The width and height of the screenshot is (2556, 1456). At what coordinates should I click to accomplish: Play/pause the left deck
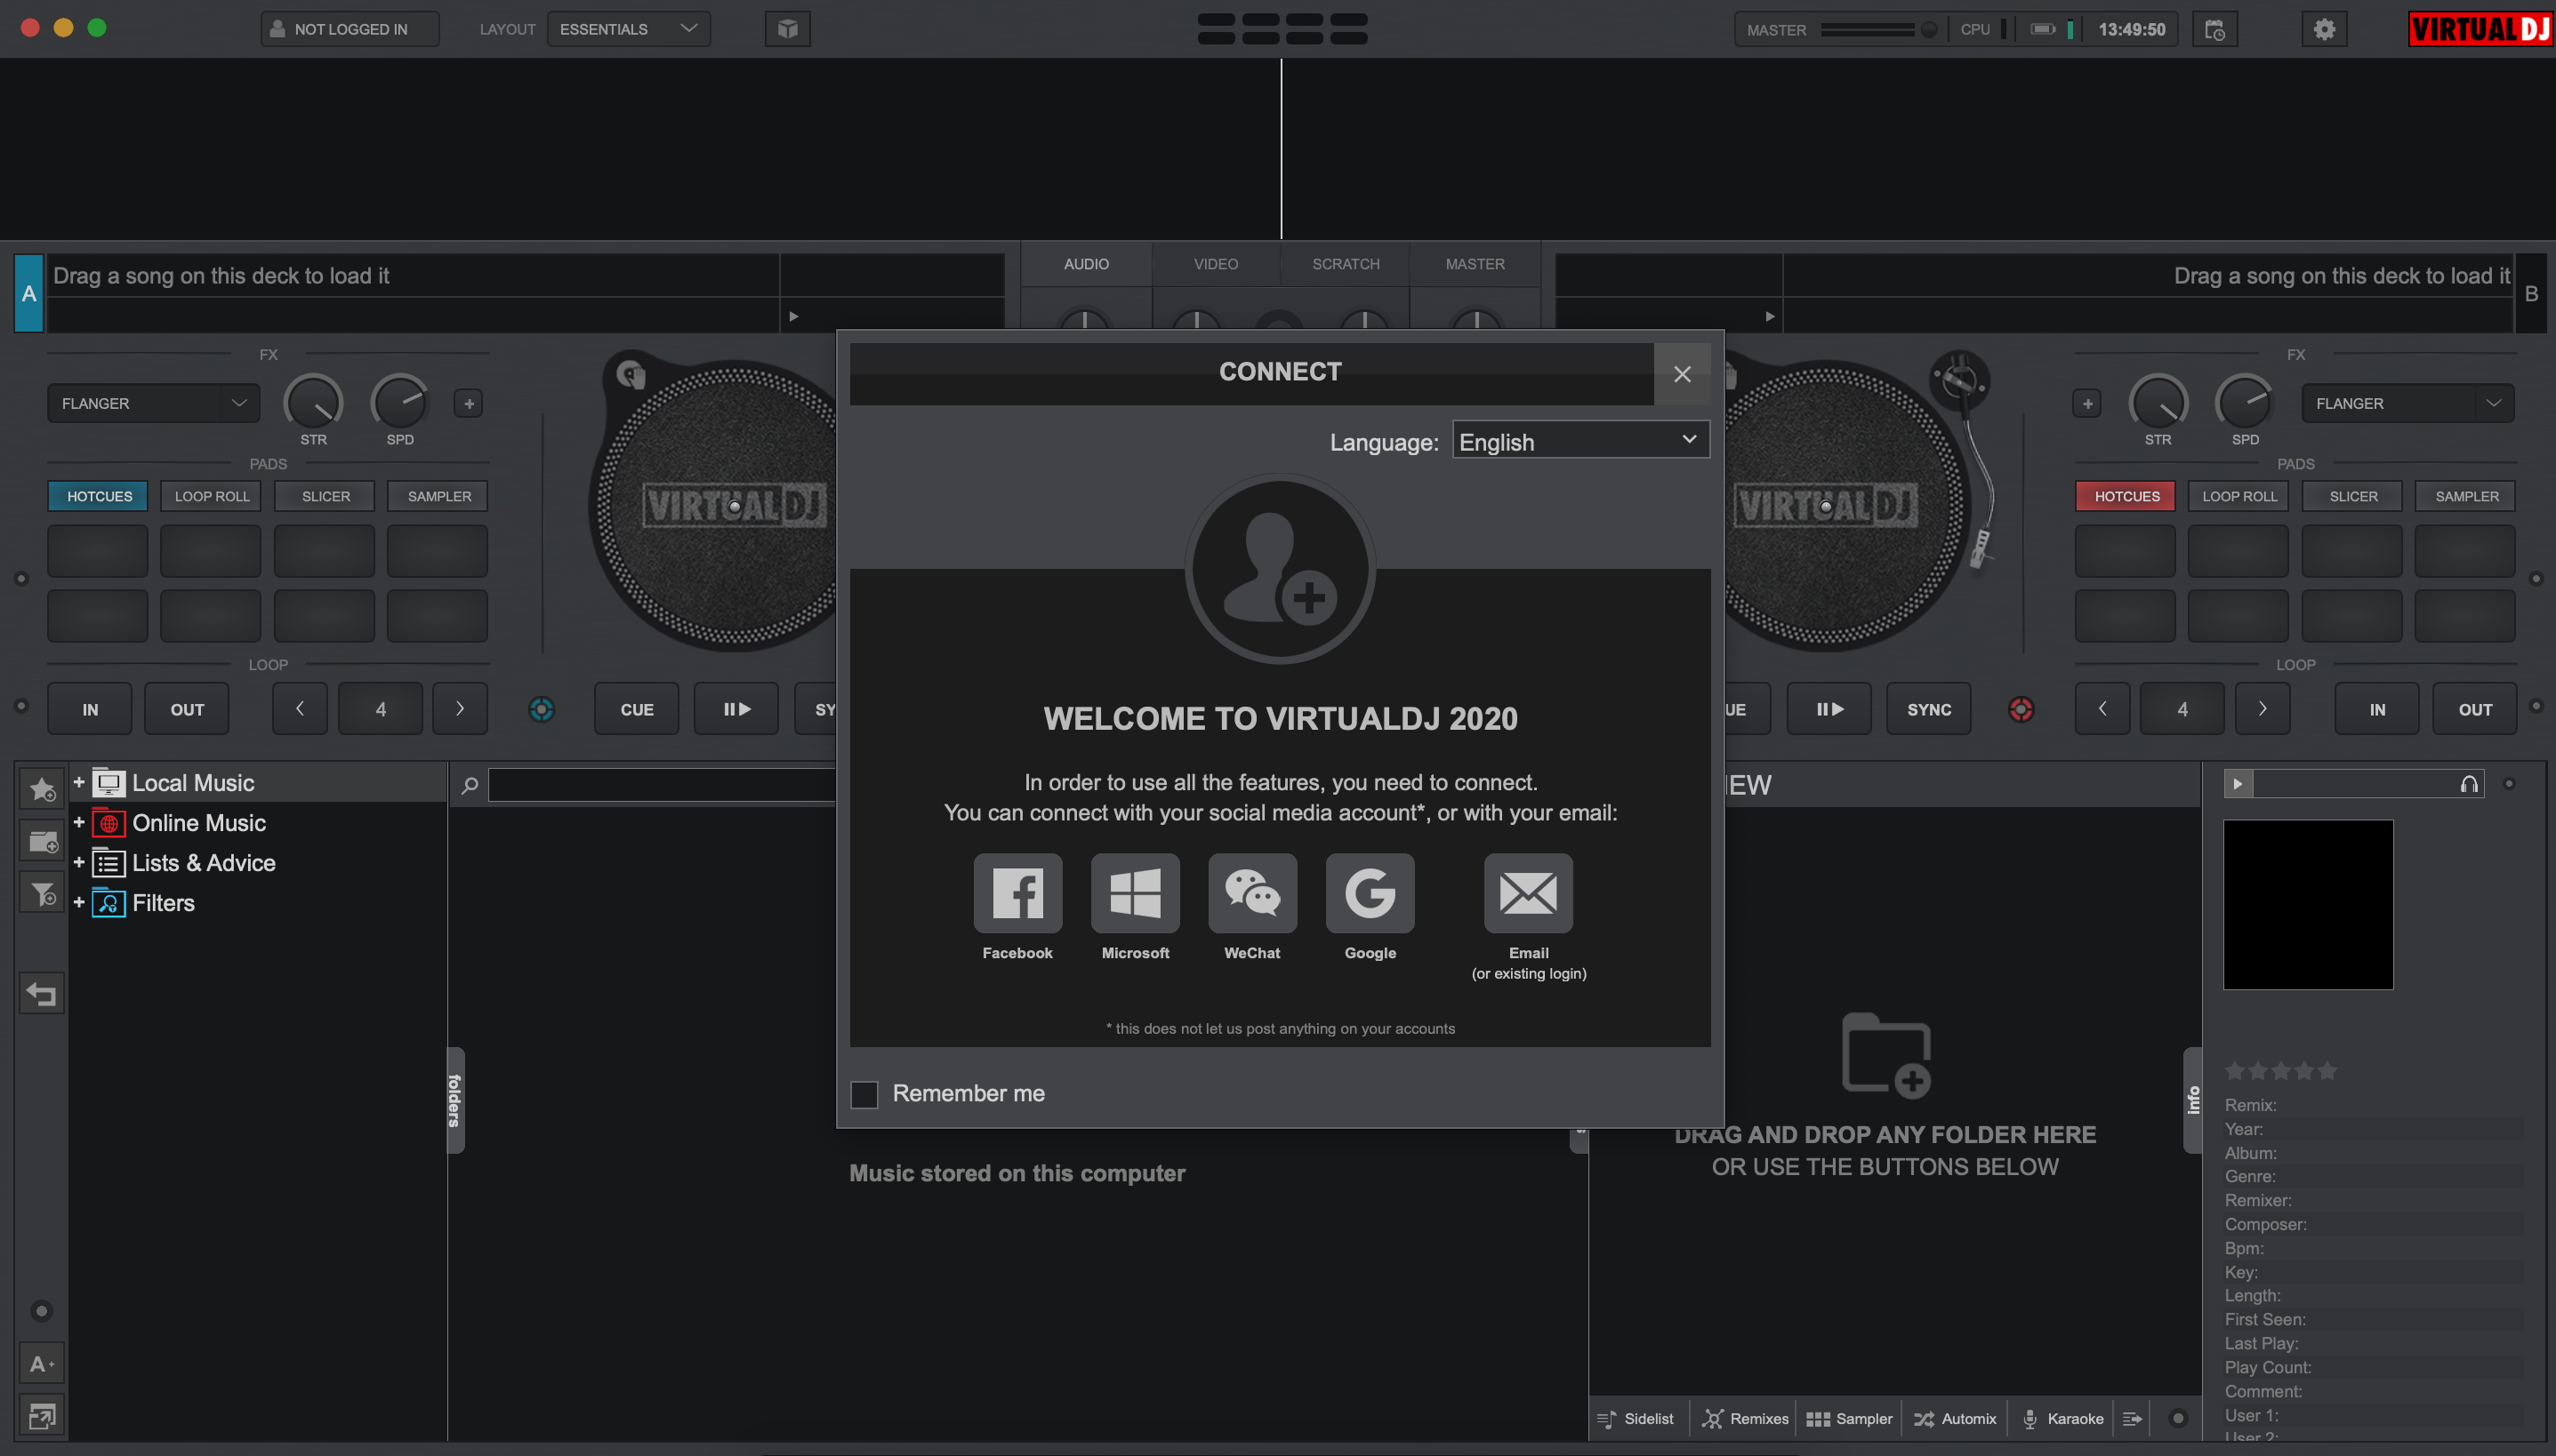(736, 709)
